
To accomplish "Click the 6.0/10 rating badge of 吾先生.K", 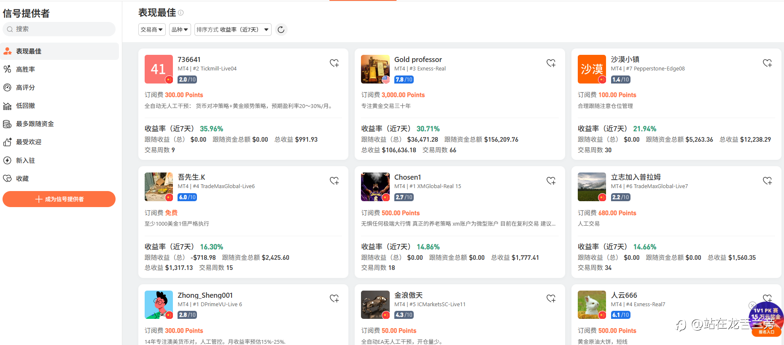I will [x=187, y=197].
